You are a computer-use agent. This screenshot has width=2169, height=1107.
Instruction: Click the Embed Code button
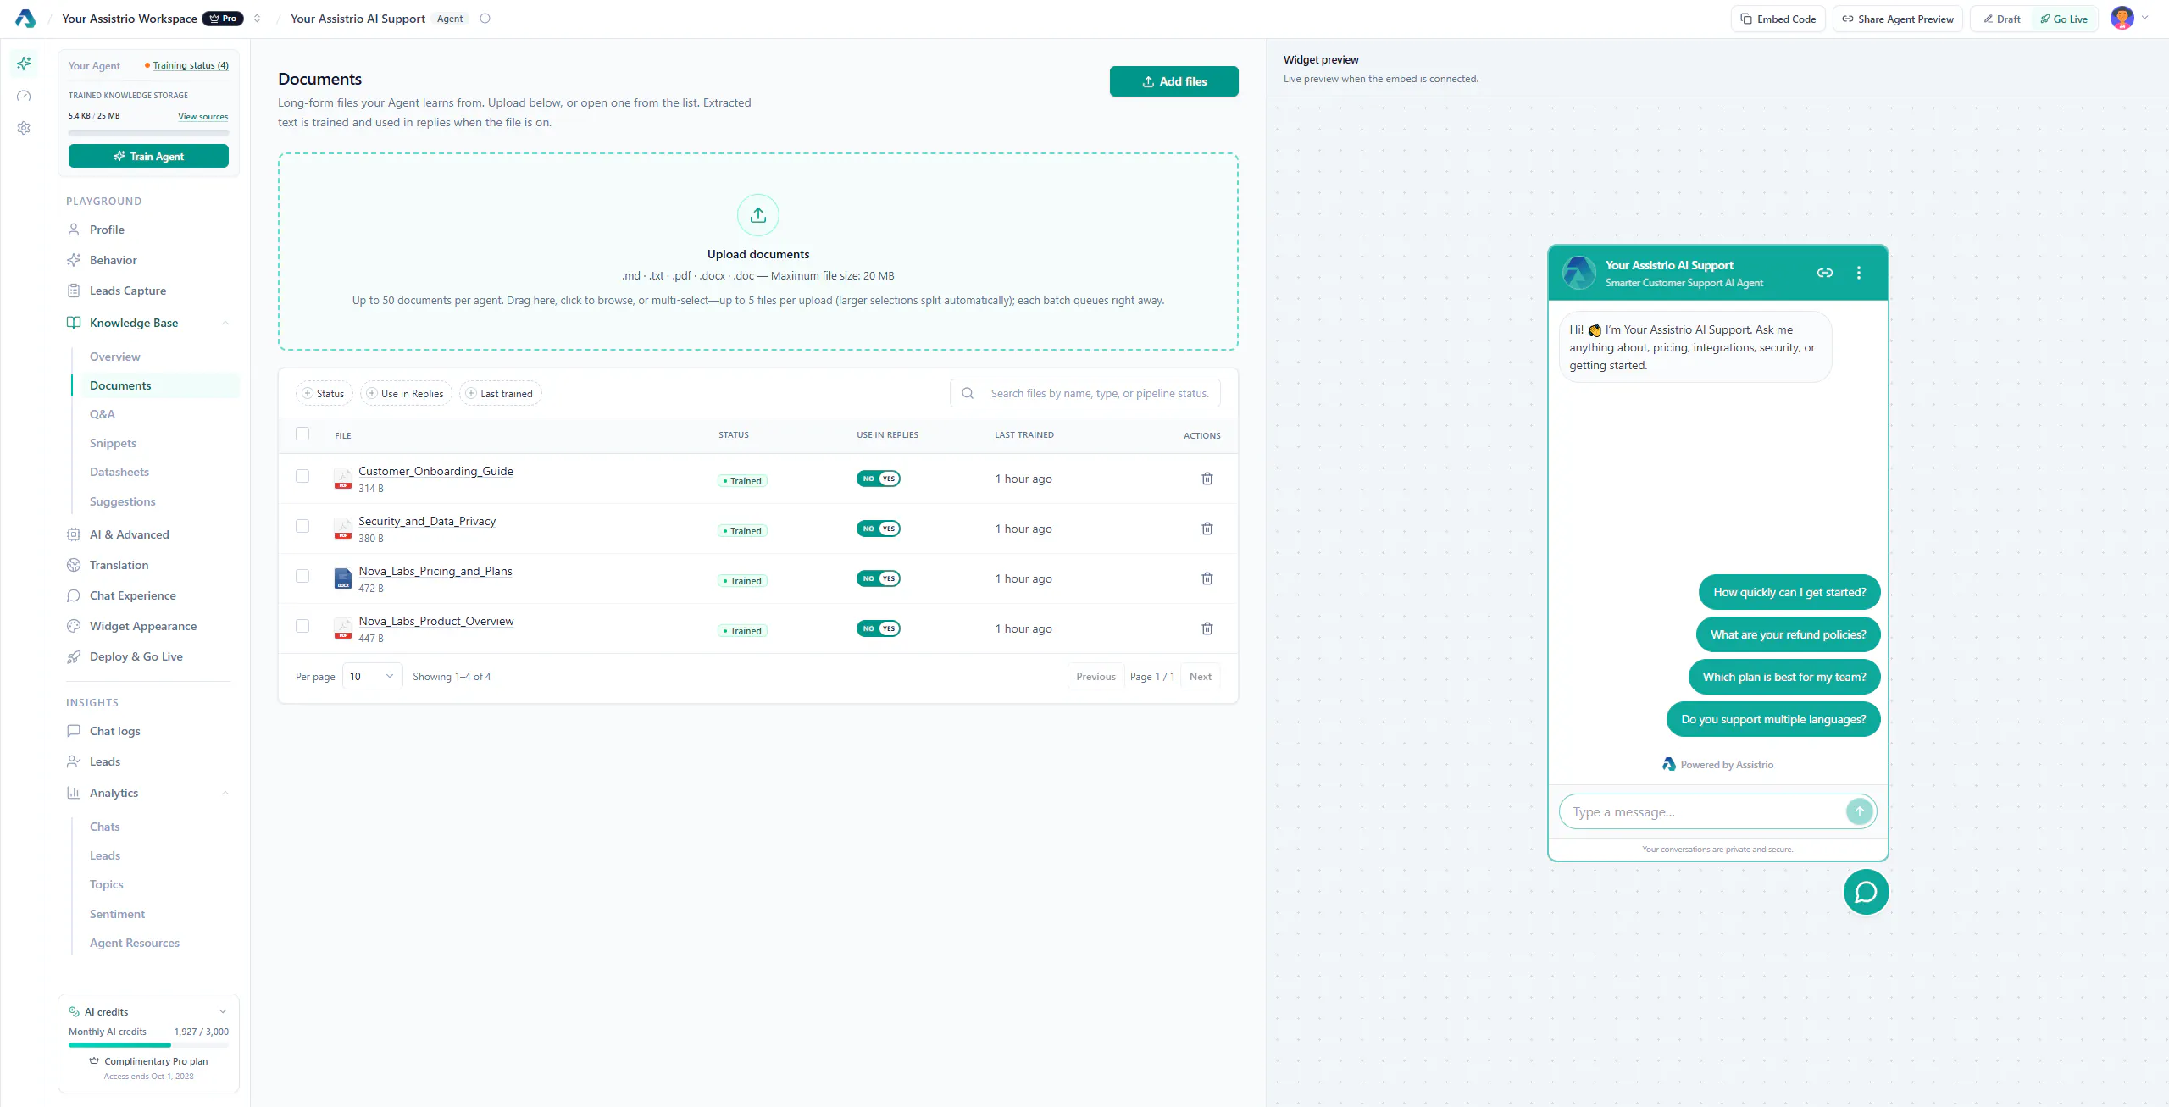click(1778, 19)
